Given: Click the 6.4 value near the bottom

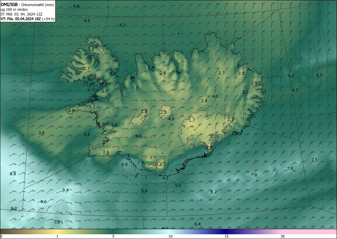Looking at the screenshot, I should 197,224.
